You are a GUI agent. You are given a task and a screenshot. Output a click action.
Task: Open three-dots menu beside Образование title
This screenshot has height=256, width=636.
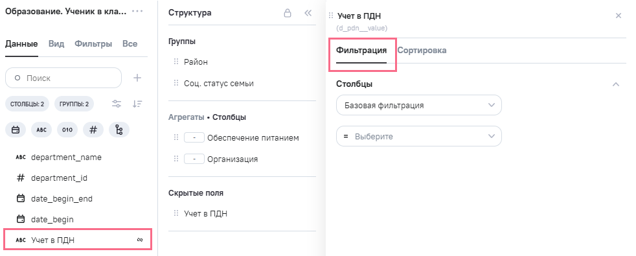coord(137,12)
